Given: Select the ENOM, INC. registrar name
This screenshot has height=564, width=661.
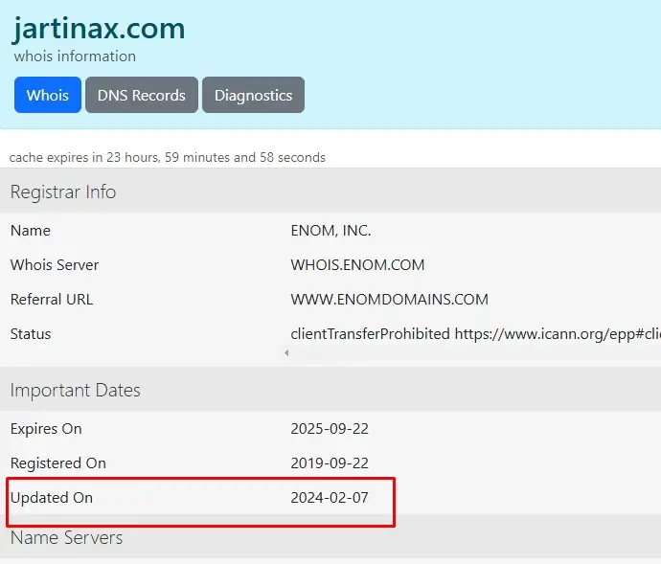Looking at the screenshot, I should tap(330, 231).
